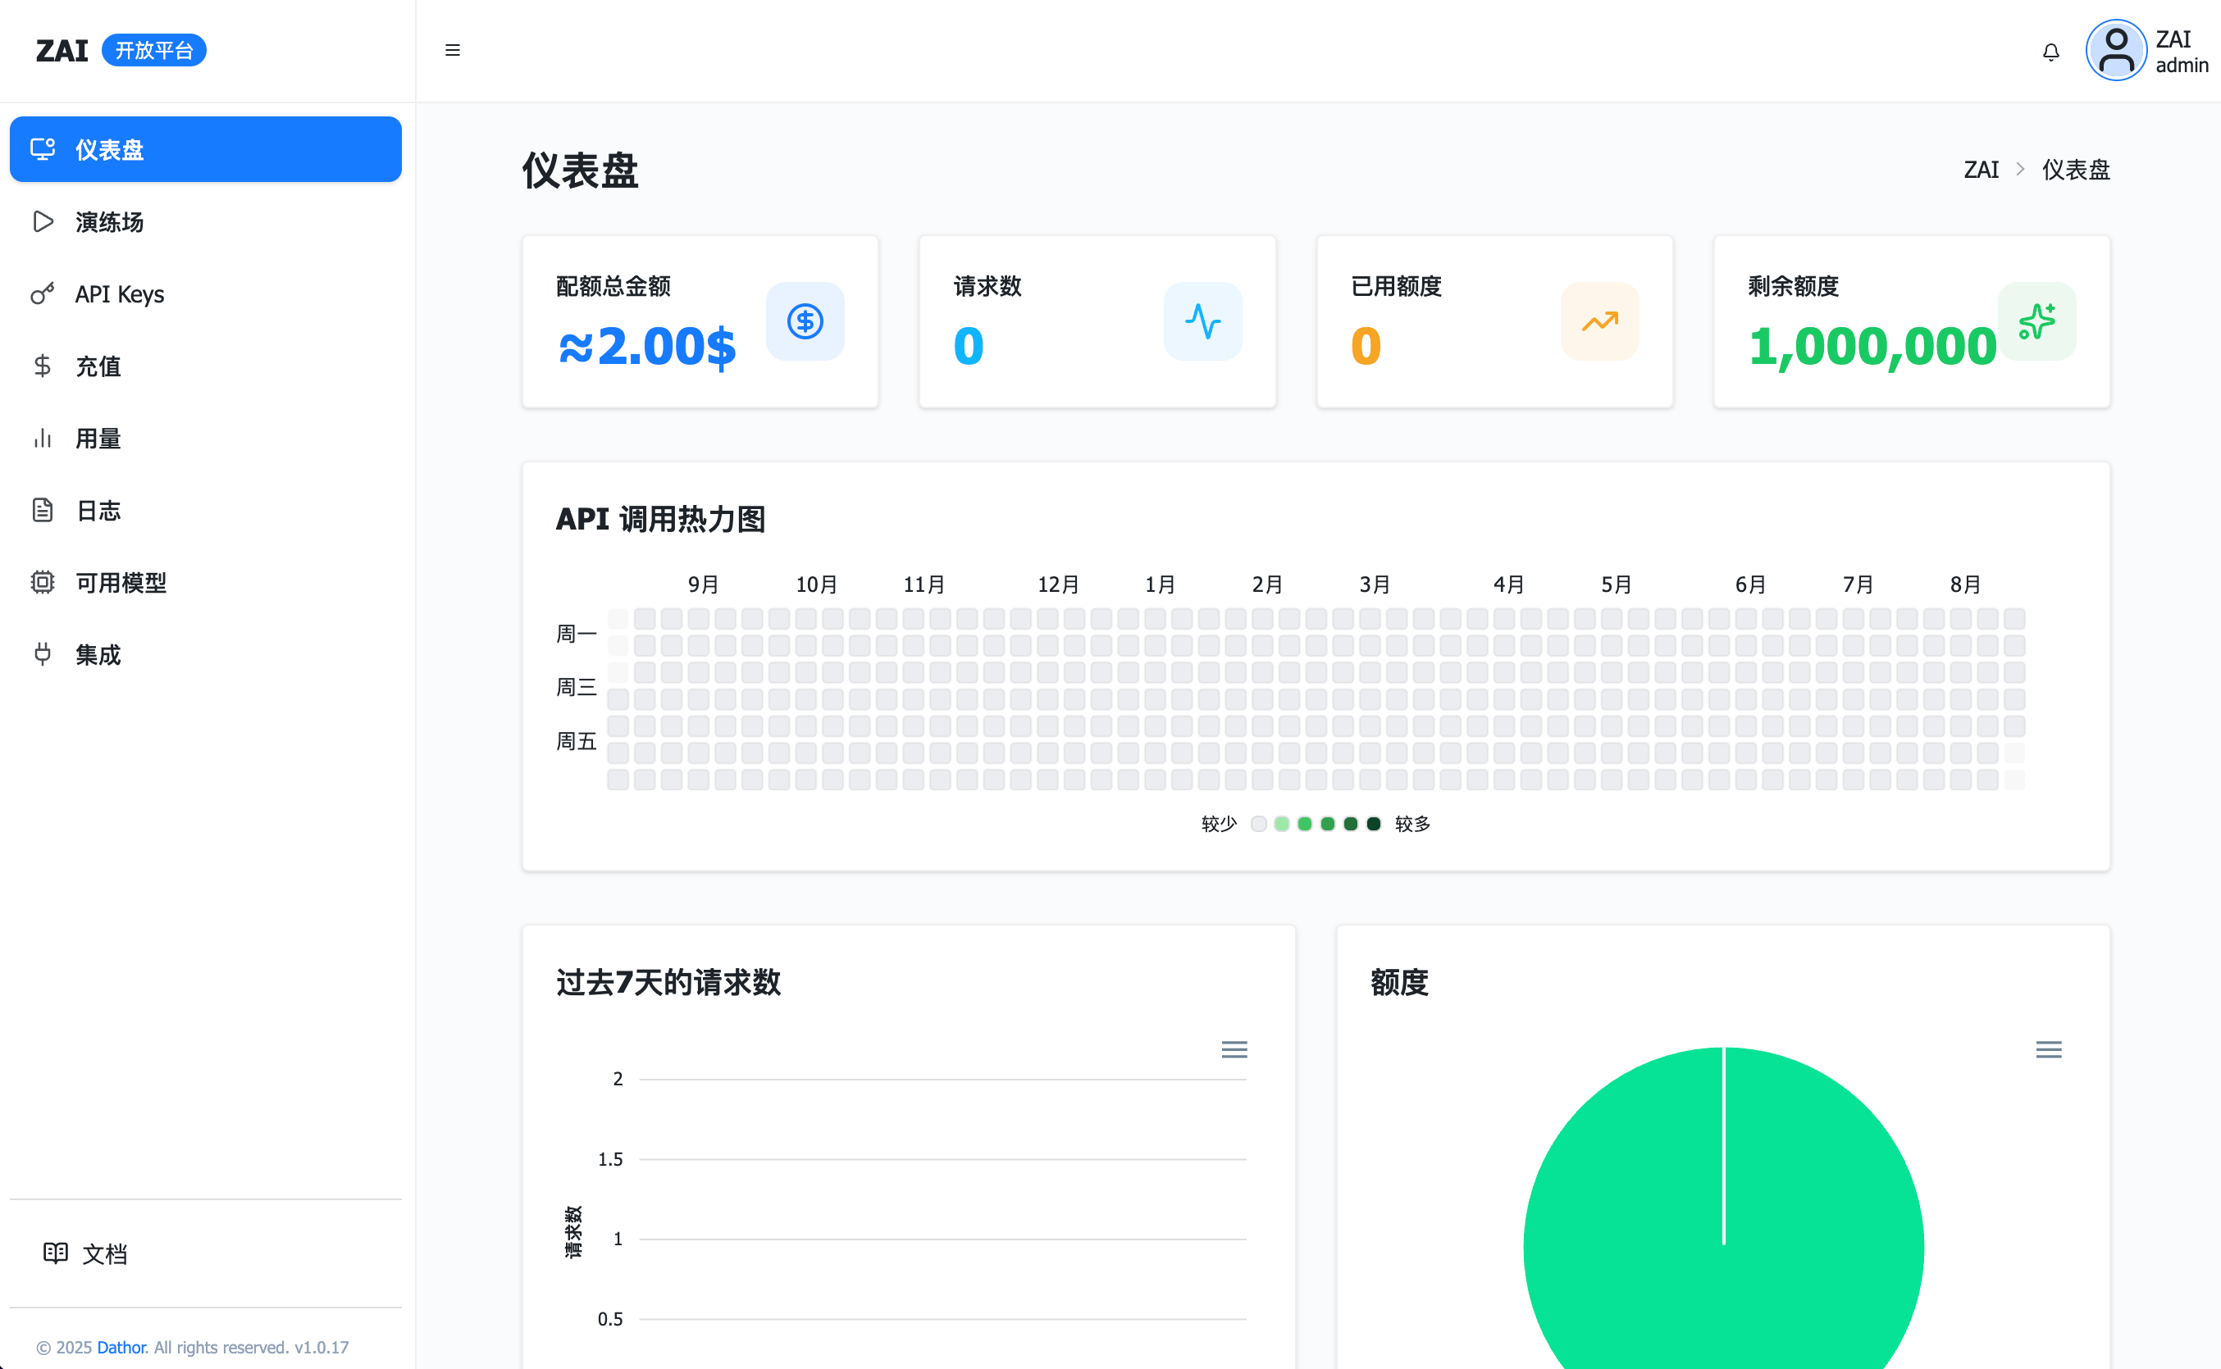The height and width of the screenshot is (1369, 2221).
Task: Open the 用量 usage page
Action: (98, 439)
